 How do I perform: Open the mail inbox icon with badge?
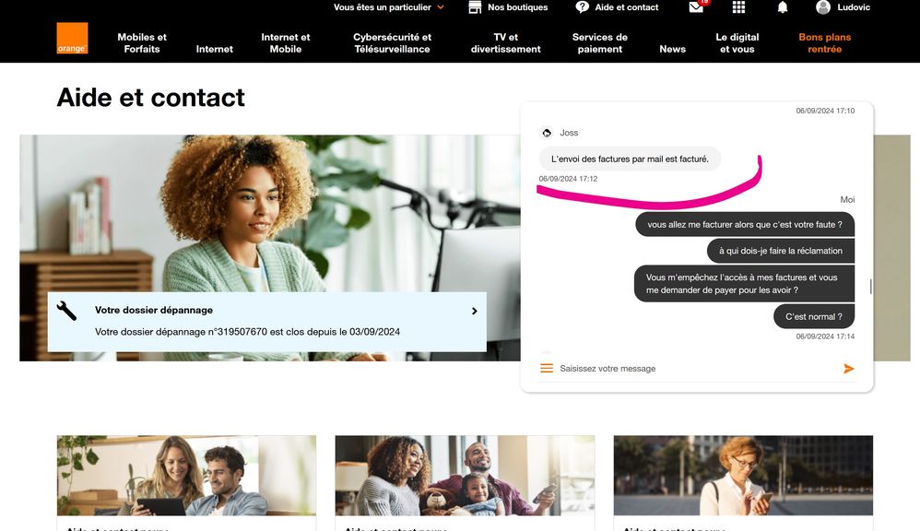coord(697,7)
